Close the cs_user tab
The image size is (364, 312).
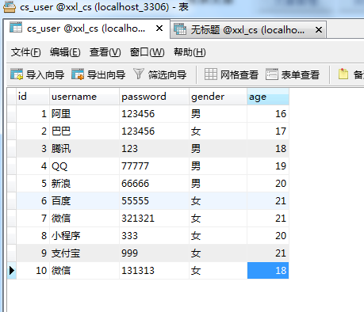coord(159,28)
